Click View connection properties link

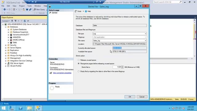[62, 73]
